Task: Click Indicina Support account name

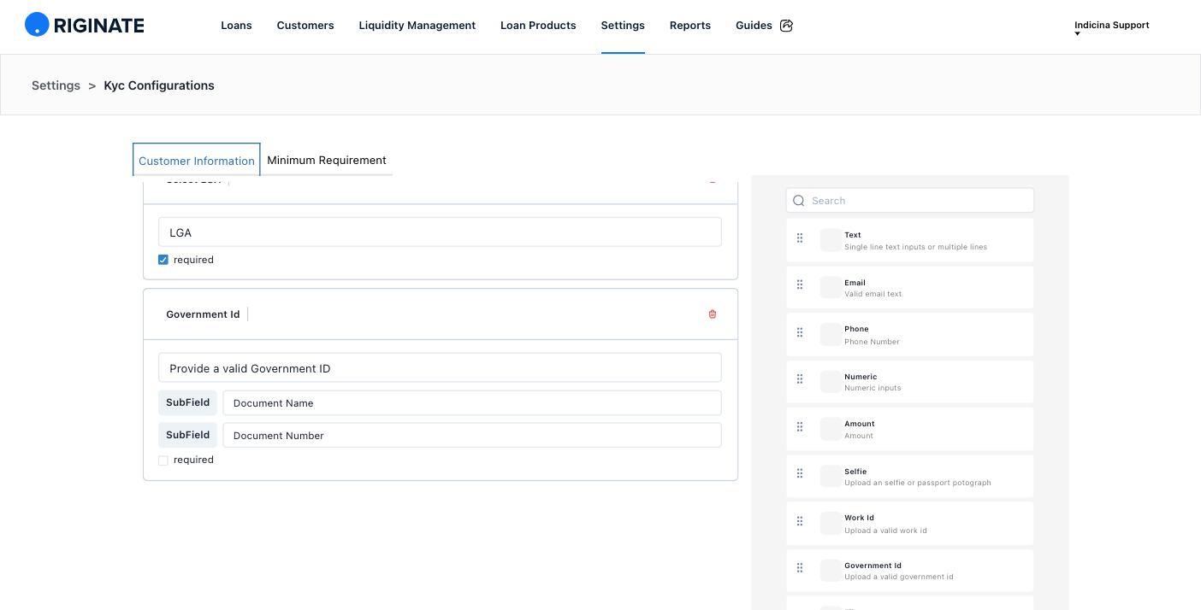Action: click(1112, 25)
